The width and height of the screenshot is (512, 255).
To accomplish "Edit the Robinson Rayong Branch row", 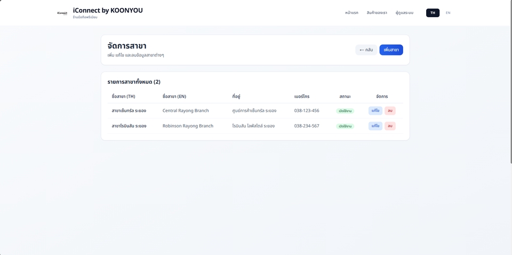I will point(375,126).
